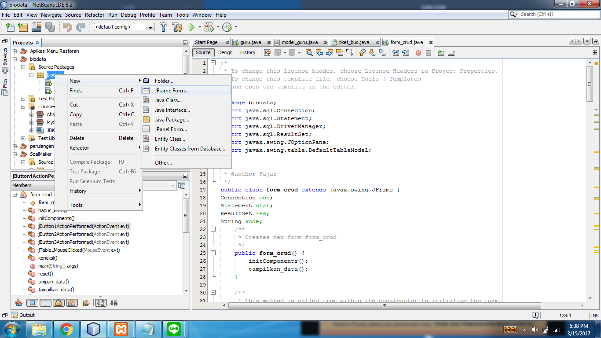
Task: Expand the Aplikasi Menu Restoran project node
Action: [x=15, y=51]
